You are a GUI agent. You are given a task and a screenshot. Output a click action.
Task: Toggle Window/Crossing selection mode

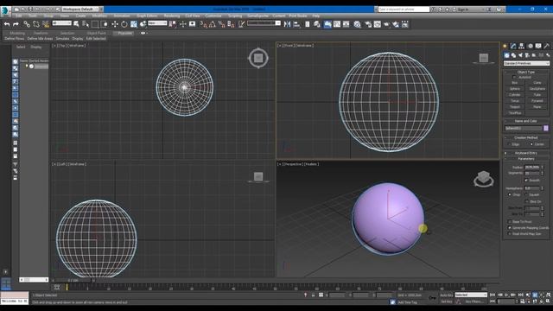[105, 24]
